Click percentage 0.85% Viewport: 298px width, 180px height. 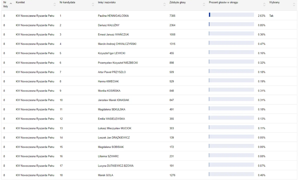pos(261,25)
